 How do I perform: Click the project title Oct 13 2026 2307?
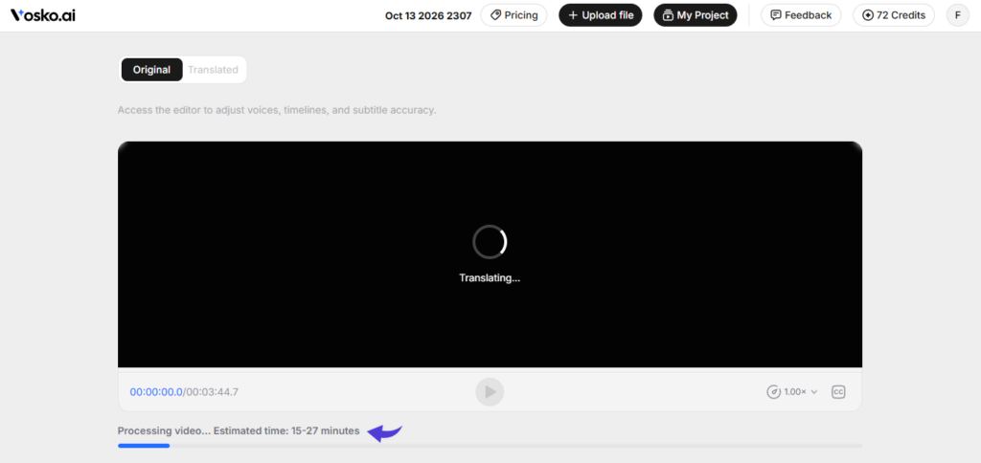pyautogui.click(x=428, y=15)
